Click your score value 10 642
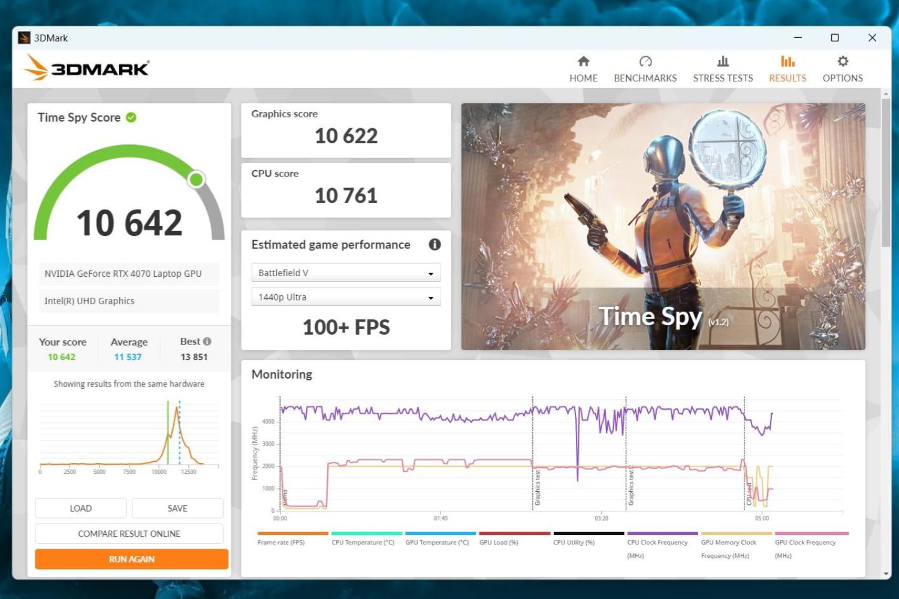 pos(62,357)
